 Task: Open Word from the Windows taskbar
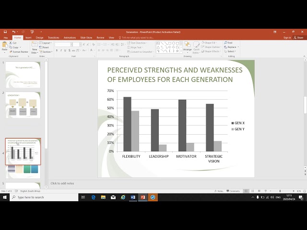(x=133, y=197)
